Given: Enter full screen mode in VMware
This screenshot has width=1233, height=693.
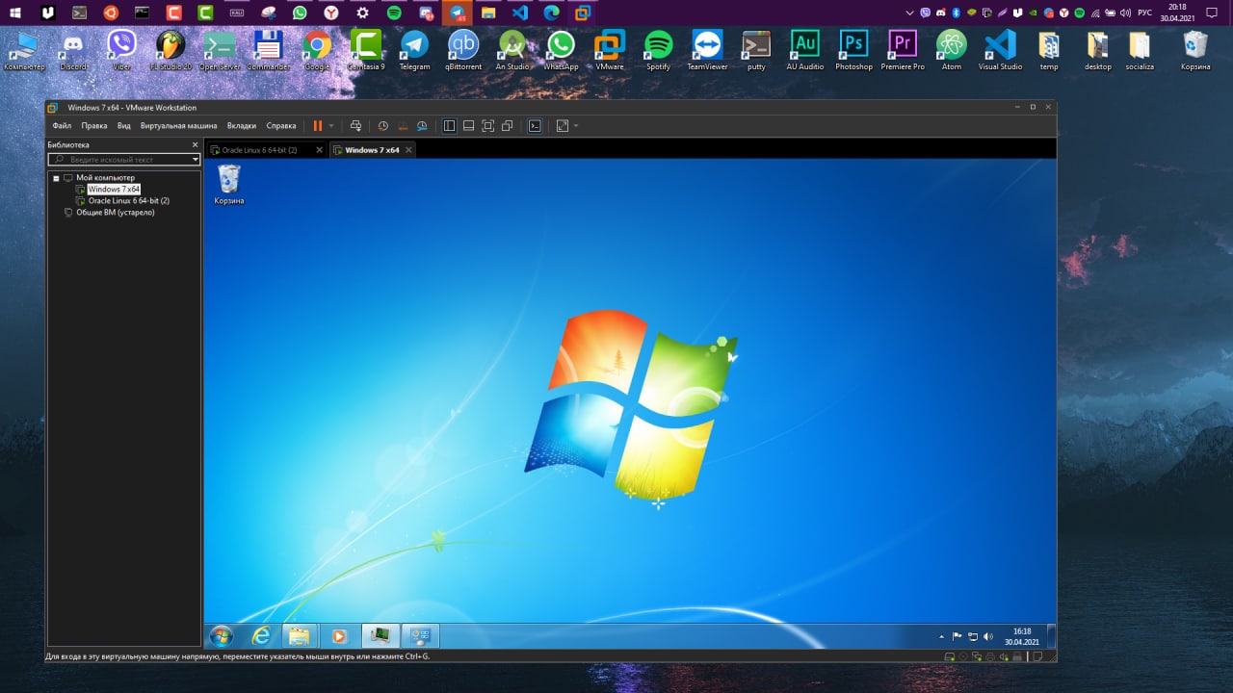Looking at the screenshot, I should click(487, 126).
